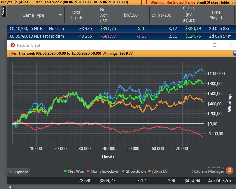Toggle the Non Showdown legend series
This screenshot has width=236, height=189.
coord(103,171)
